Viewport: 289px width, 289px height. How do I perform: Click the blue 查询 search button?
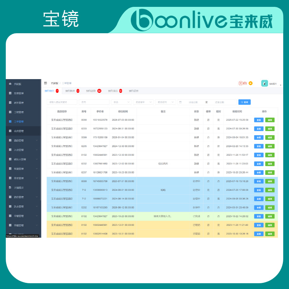coord(244,102)
